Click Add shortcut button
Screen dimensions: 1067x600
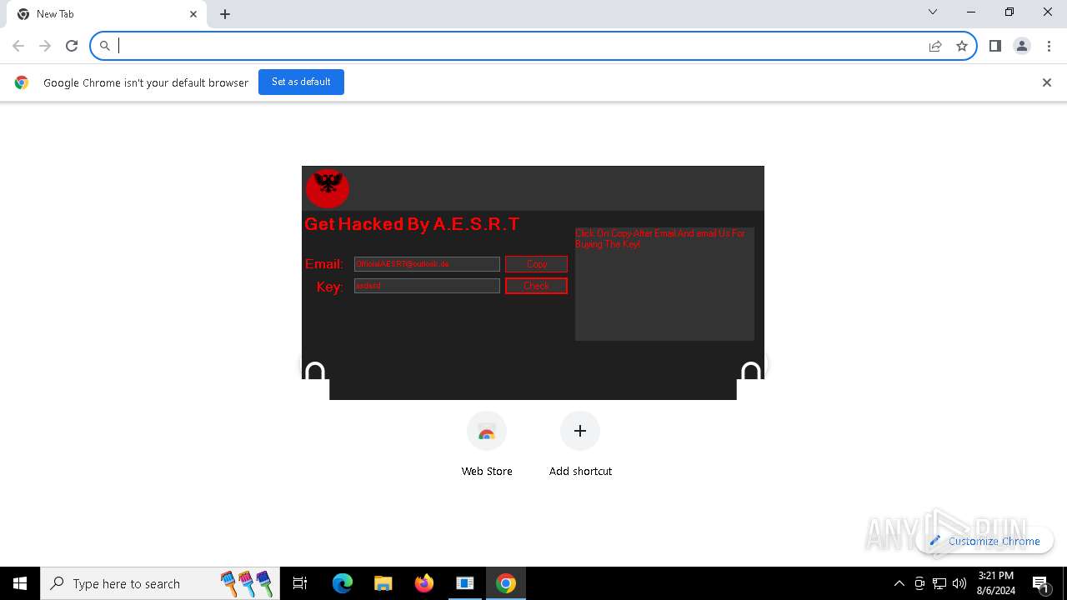point(580,445)
